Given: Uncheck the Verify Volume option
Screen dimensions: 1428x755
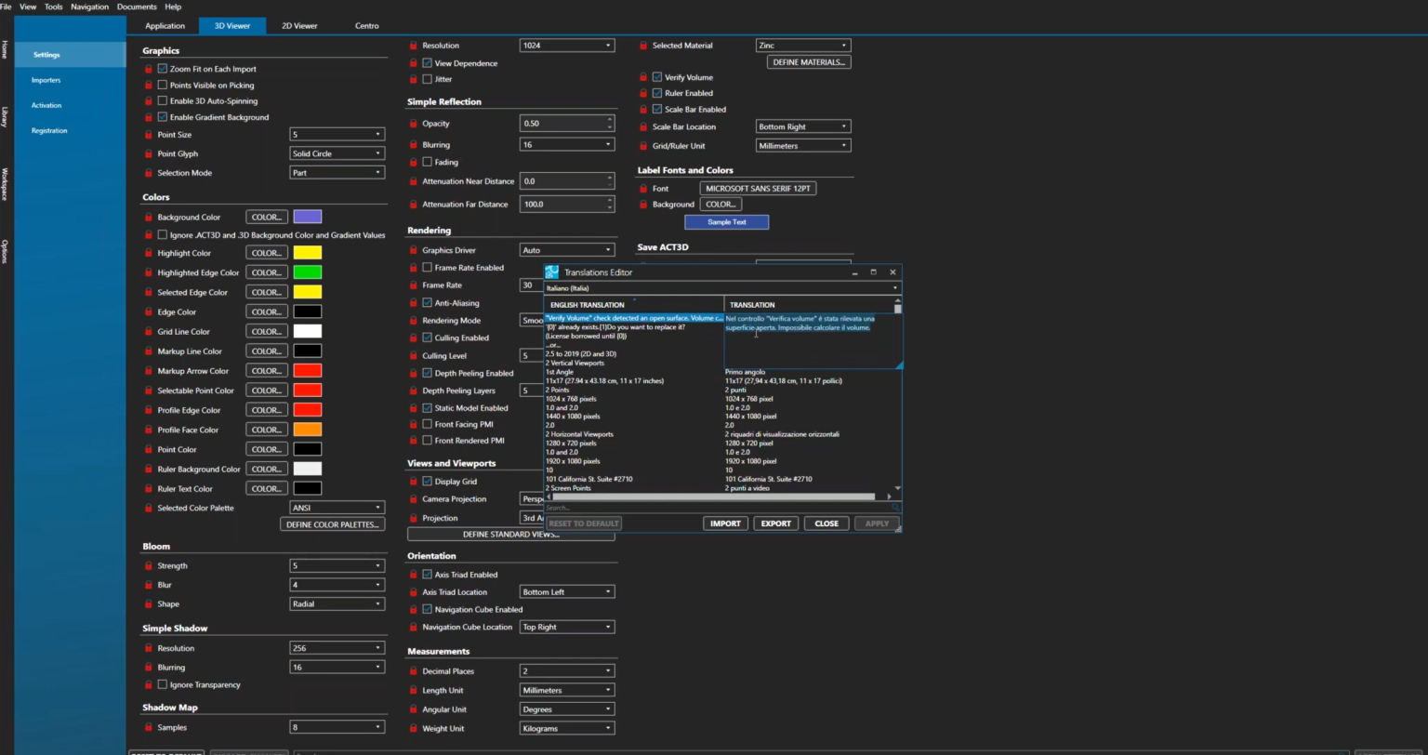Looking at the screenshot, I should (x=657, y=77).
